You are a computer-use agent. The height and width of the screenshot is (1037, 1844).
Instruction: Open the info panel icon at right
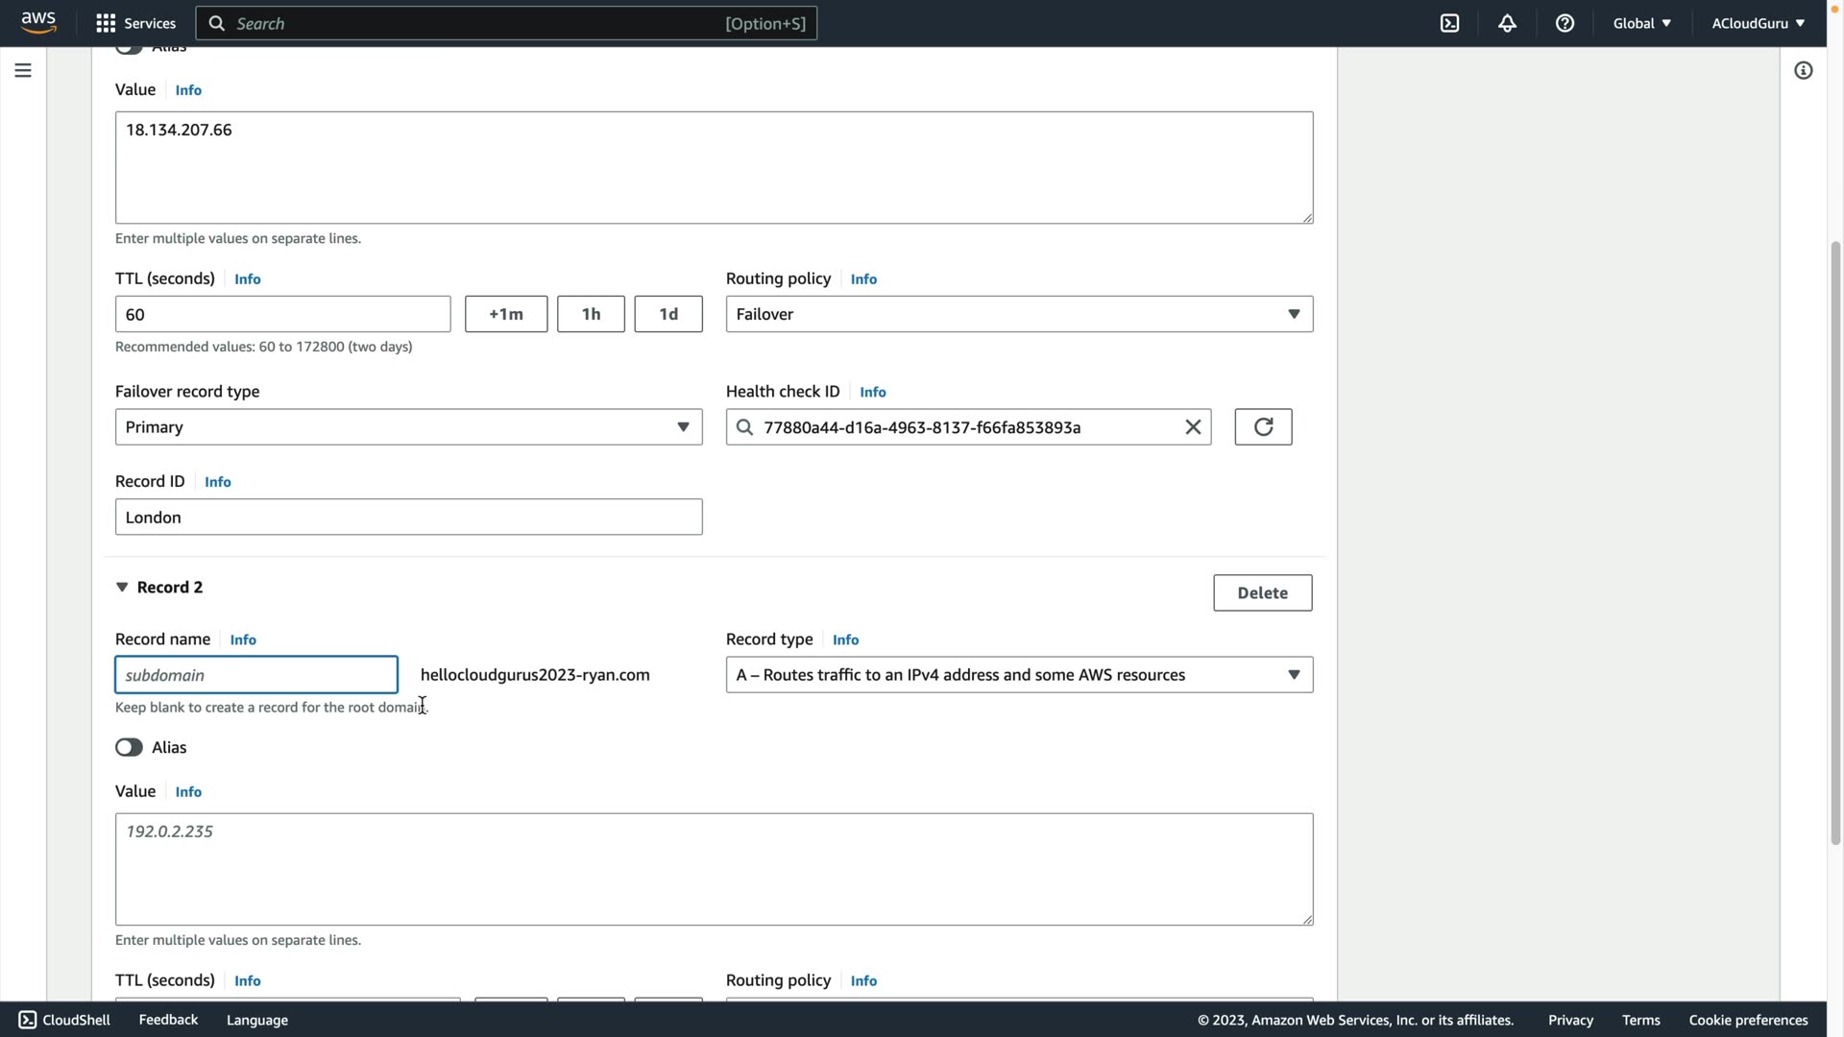click(x=1803, y=70)
